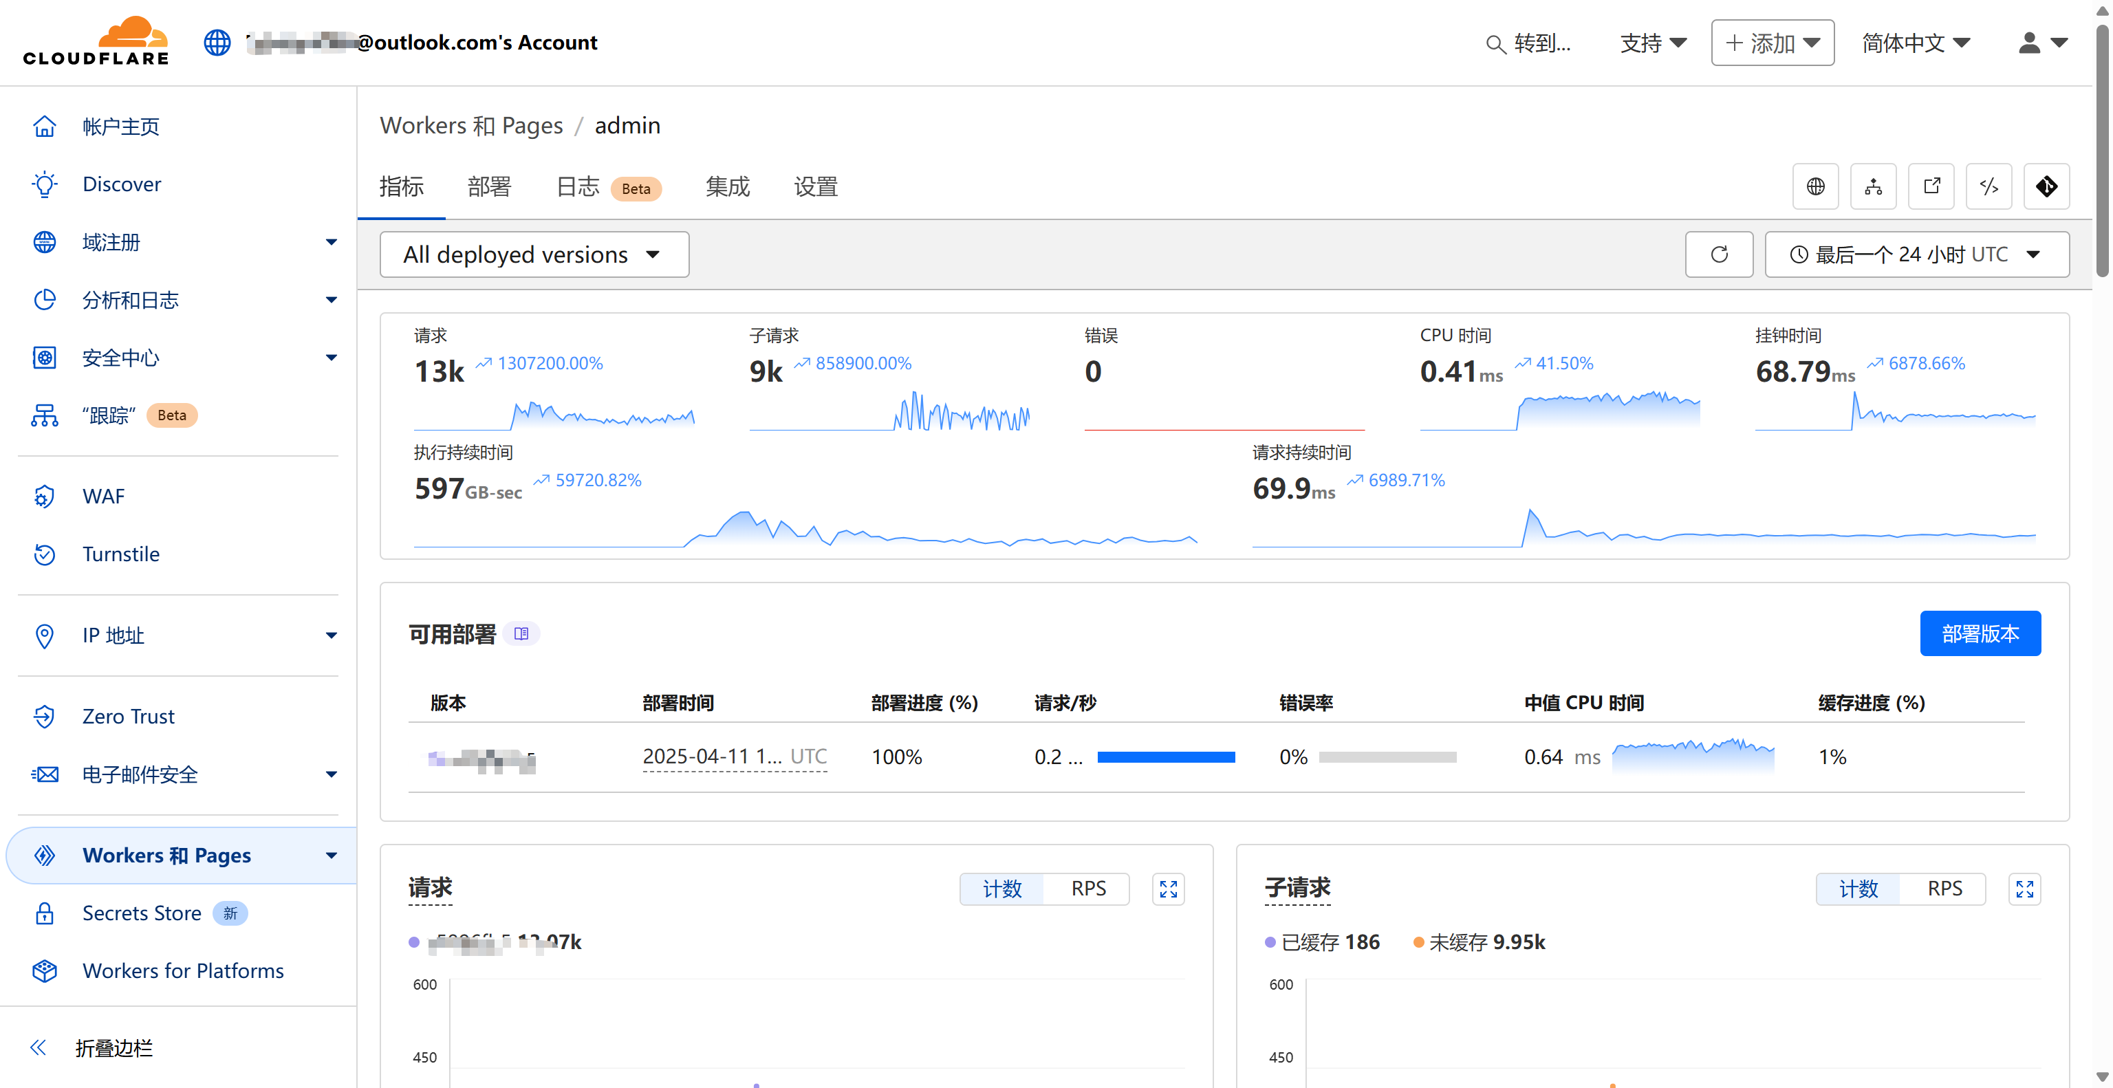Click the 转到... search field
The height and width of the screenshot is (1088, 2113).
pos(1529,43)
